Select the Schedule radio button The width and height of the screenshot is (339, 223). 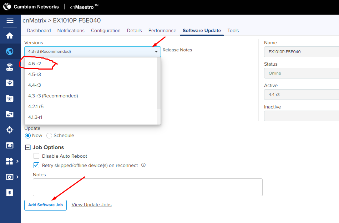[49, 136]
